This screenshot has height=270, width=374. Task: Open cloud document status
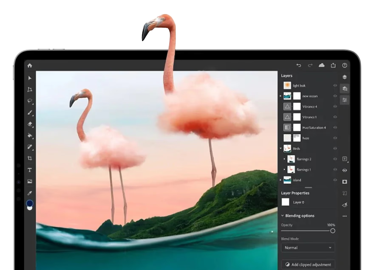322,65
